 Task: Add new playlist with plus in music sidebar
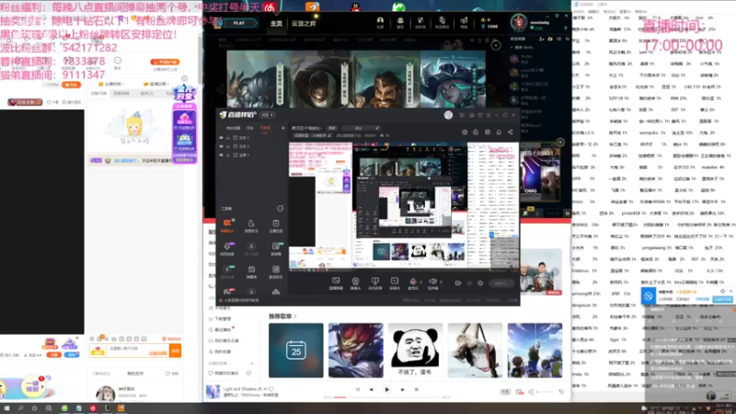252,363
